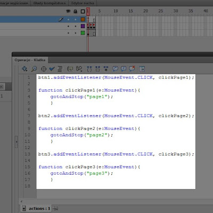This screenshot has height=213, width=213.
Task: Open the Edytor ruchu tab
Action: tap(83, 3)
